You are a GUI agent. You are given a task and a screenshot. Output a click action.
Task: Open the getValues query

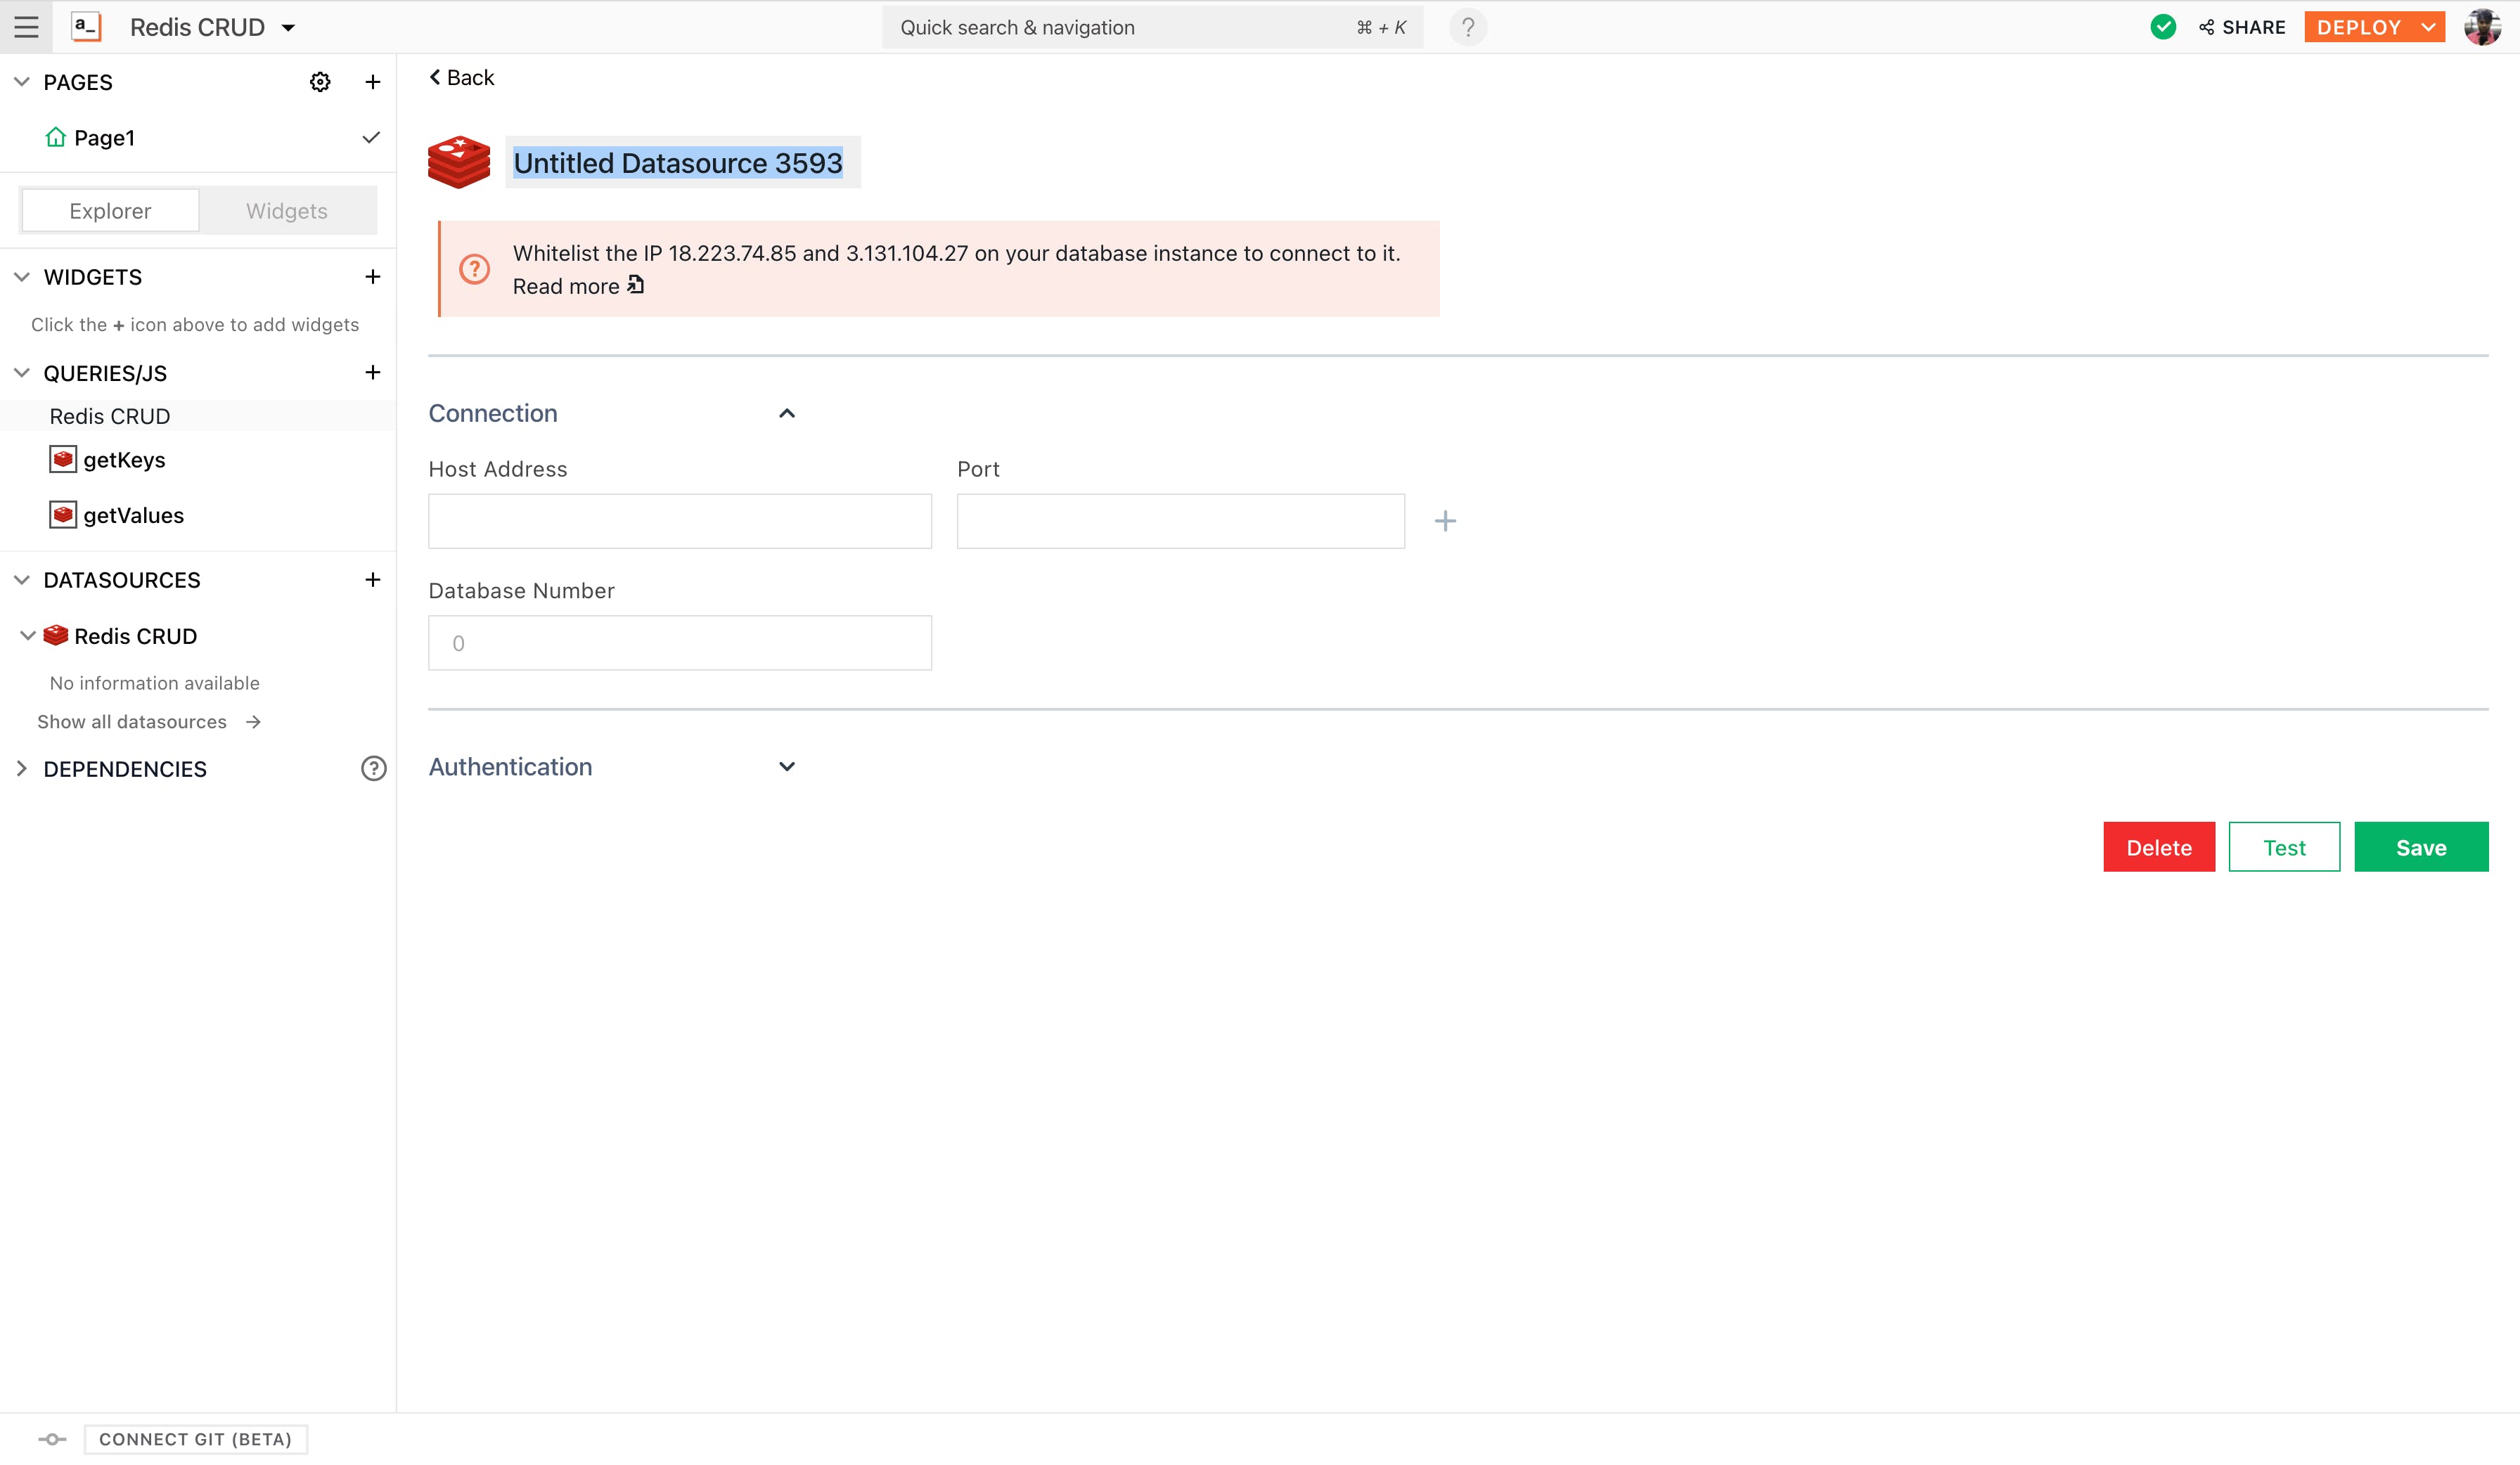tap(133, 515)
